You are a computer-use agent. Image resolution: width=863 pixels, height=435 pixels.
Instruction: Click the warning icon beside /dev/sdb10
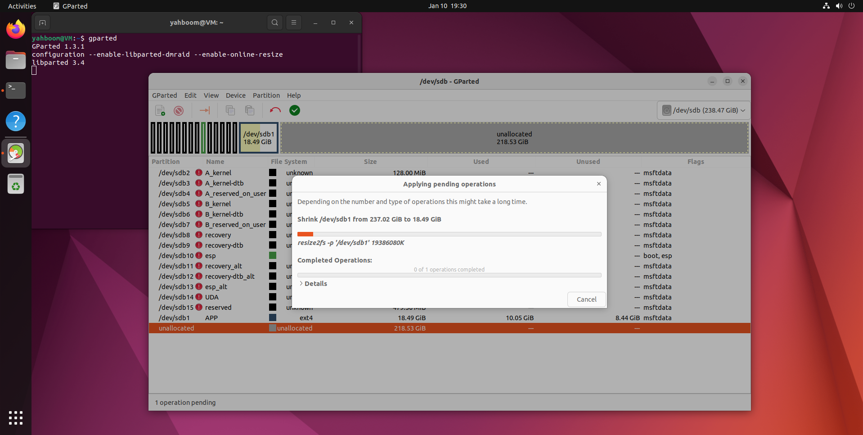point(199,256)
